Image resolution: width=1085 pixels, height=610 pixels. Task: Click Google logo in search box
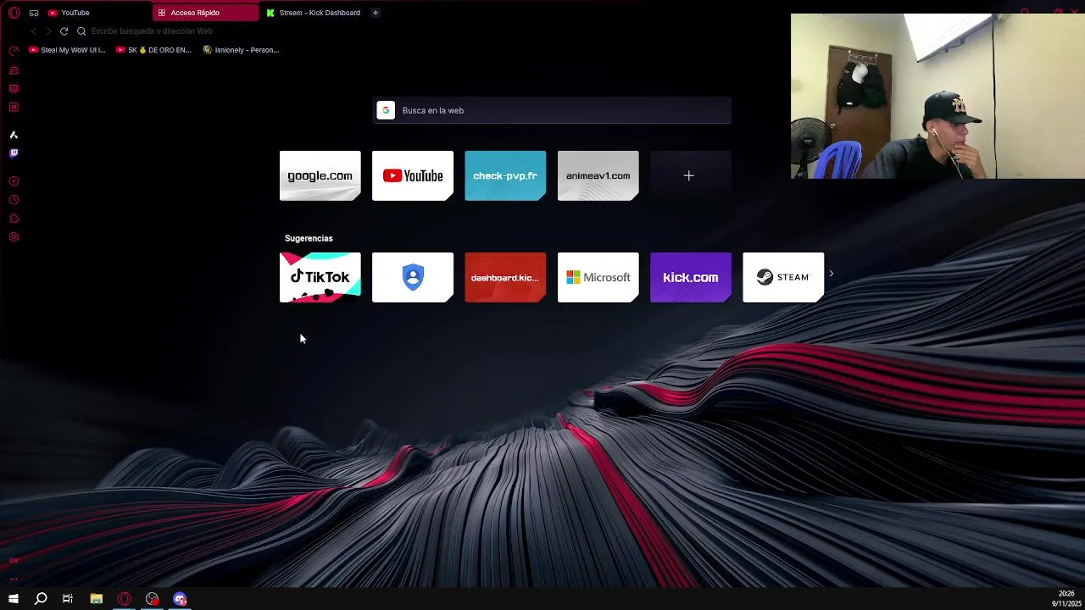point(386,110)
